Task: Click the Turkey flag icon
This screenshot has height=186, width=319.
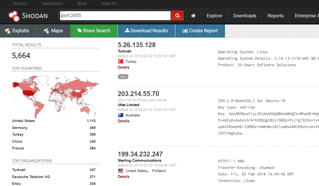Action: [121, 61]
